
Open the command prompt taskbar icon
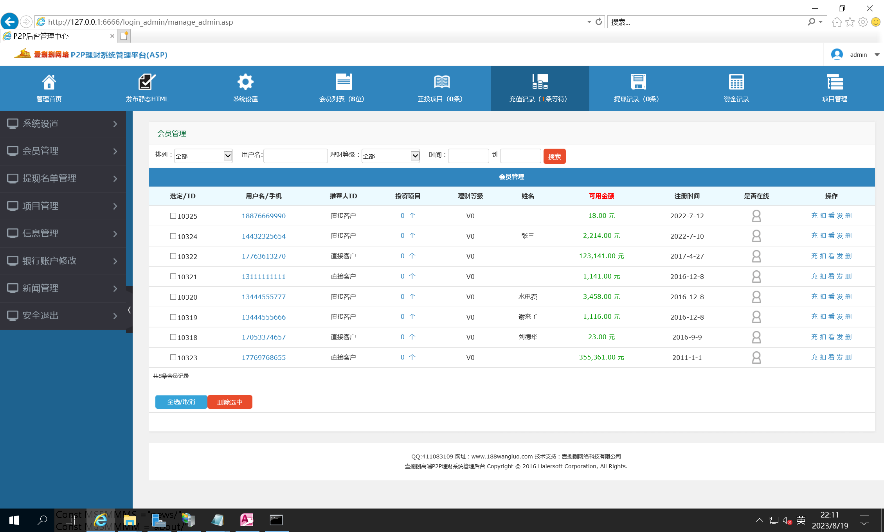[276, 520]
